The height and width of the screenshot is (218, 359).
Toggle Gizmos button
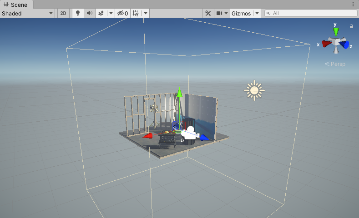click(x=241, y=14)
